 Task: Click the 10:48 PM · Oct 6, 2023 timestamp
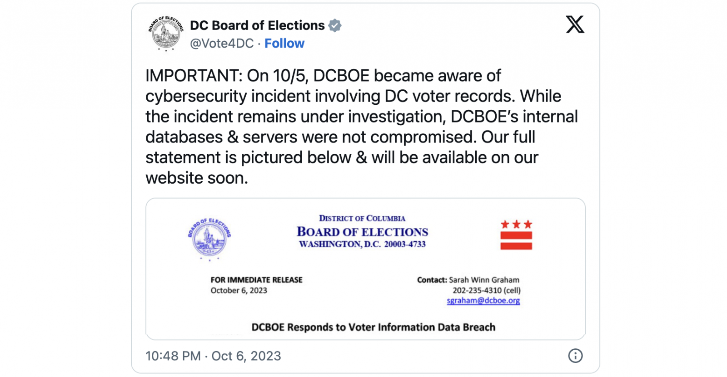point(213,356)
